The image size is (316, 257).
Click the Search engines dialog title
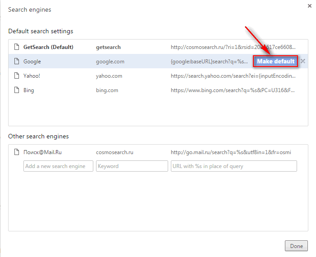click(30, 10)
